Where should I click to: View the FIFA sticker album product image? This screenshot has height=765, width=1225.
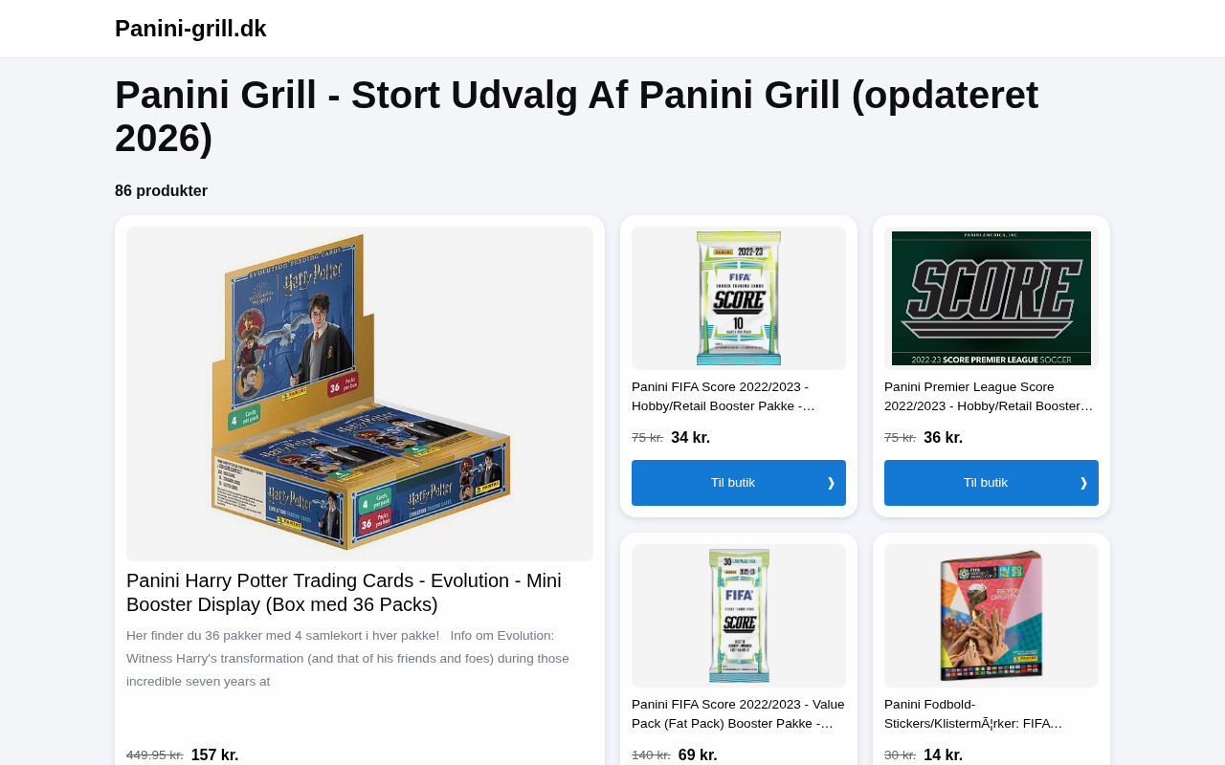(991, 616)
